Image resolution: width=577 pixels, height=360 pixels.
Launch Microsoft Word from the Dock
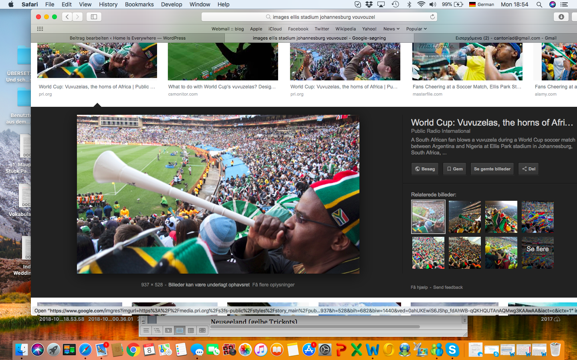372,350
